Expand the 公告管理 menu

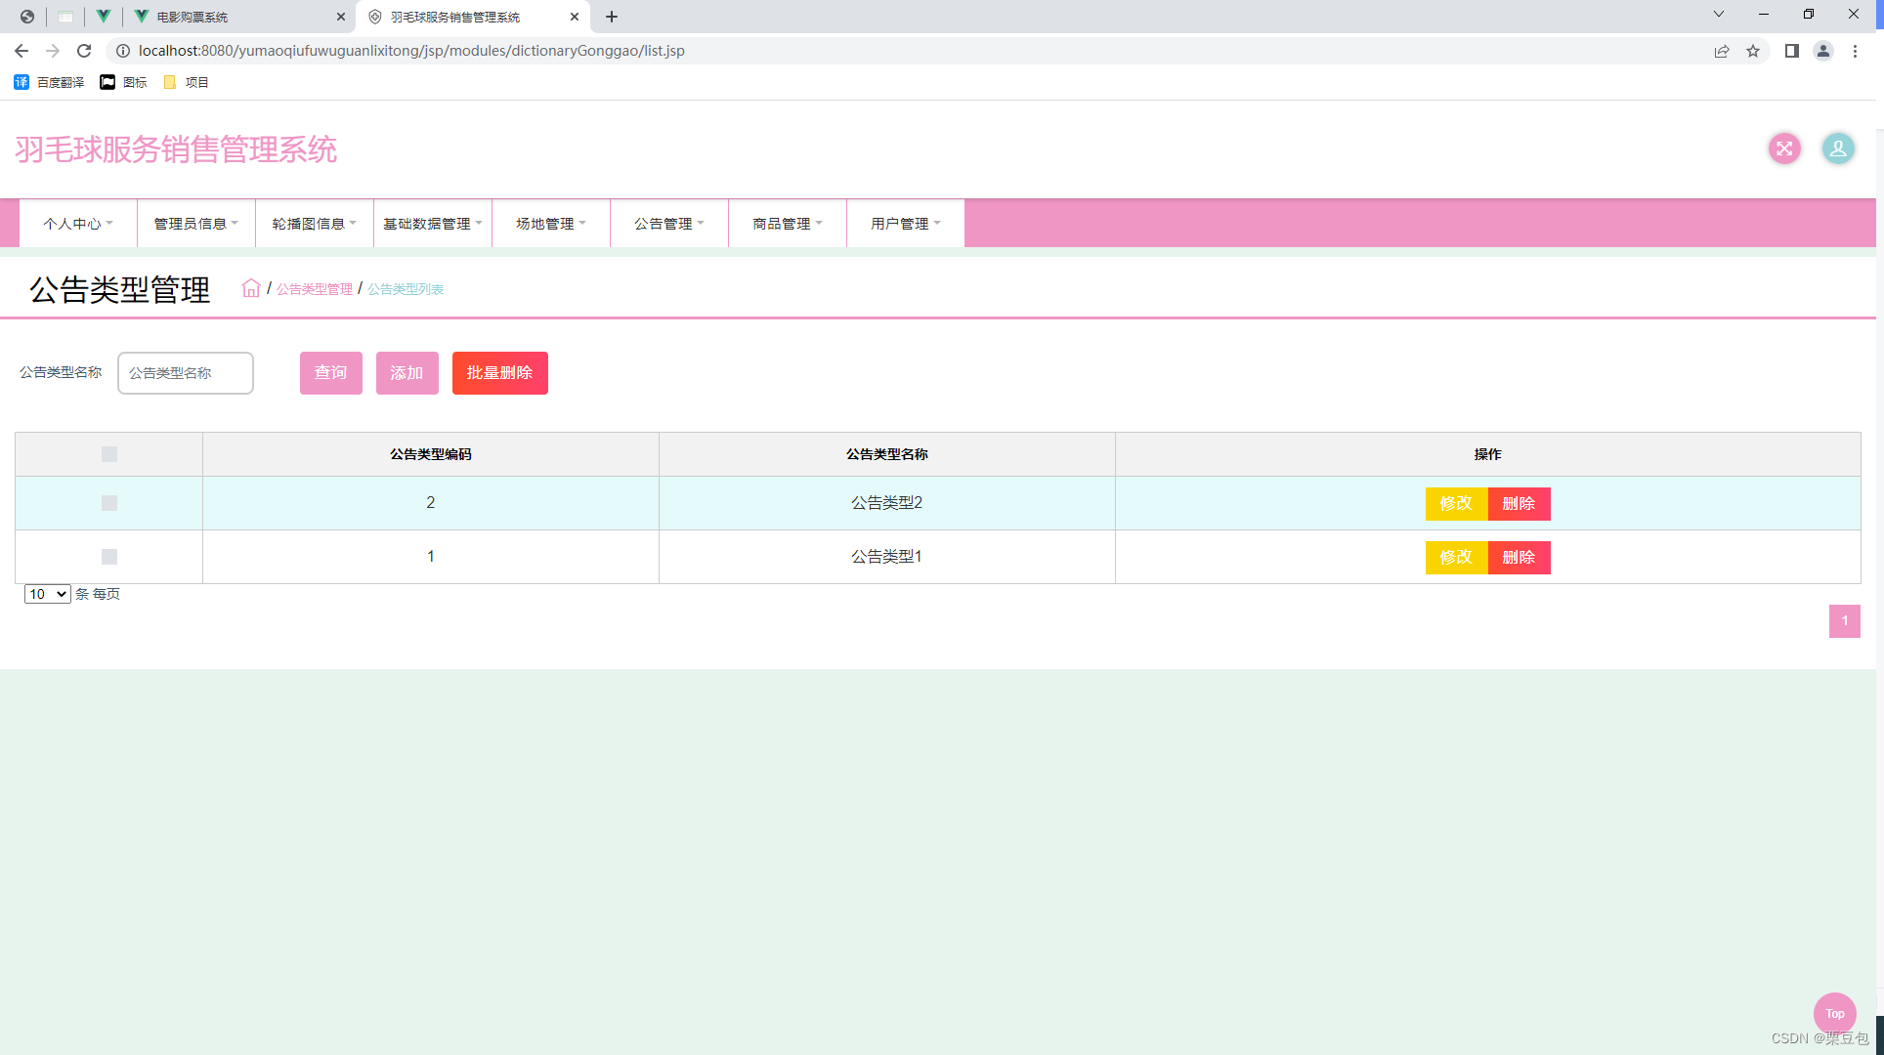click(668, 224)
